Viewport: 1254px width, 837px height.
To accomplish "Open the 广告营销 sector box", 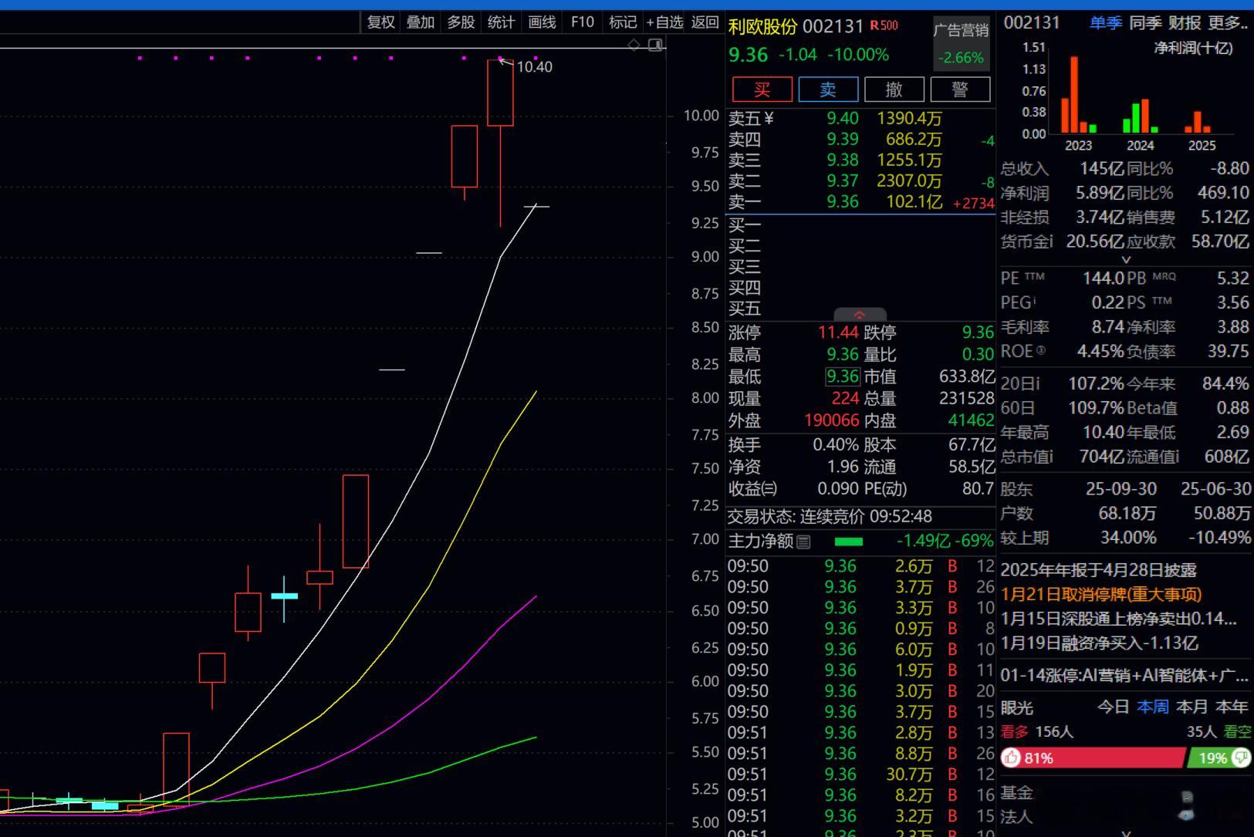I will (x=961, y=43).
